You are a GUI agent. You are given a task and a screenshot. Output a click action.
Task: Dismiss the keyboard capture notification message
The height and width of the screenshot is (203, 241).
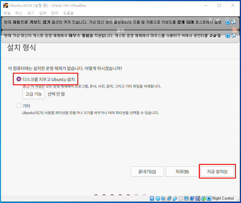pyautogui.click(x=228, y=22)
